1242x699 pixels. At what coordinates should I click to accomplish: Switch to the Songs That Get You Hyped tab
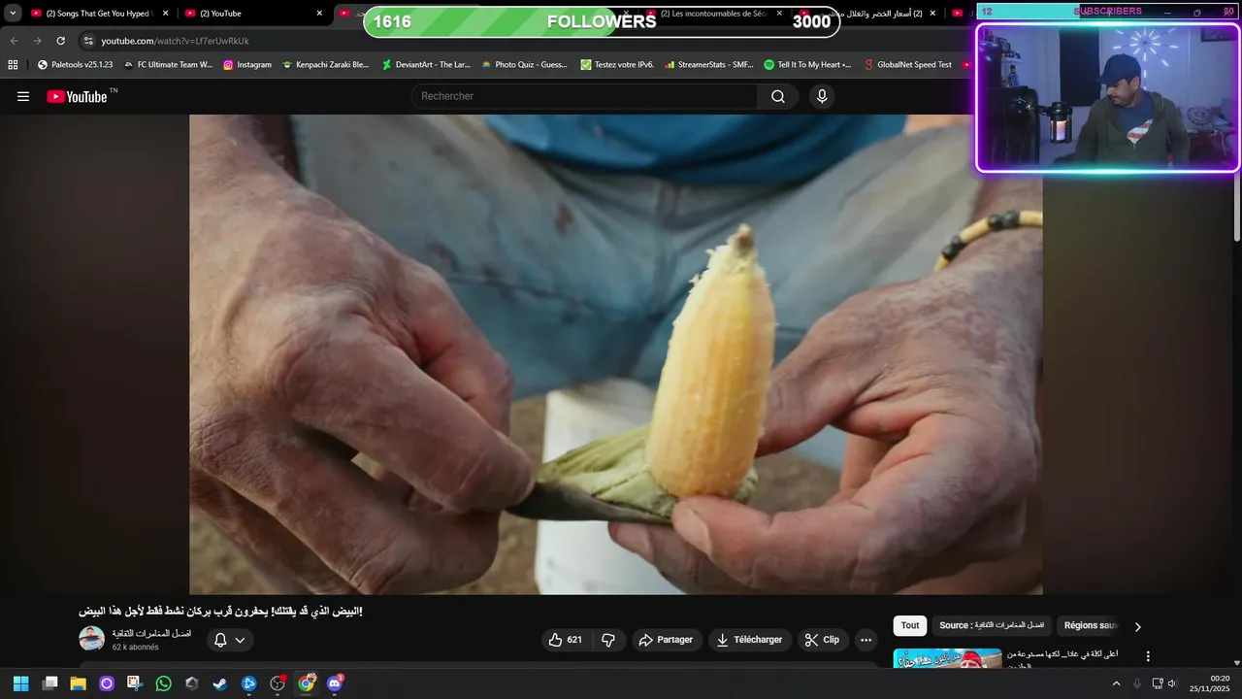click(100, 14)
